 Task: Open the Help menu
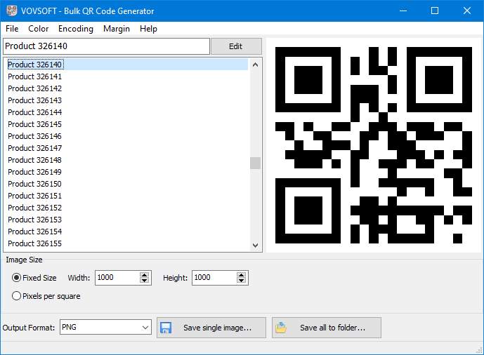(x=148, y=29)
